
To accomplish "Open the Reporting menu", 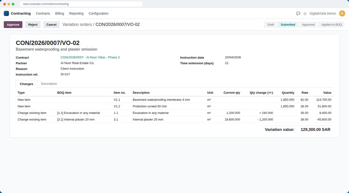I will [76, 13].
